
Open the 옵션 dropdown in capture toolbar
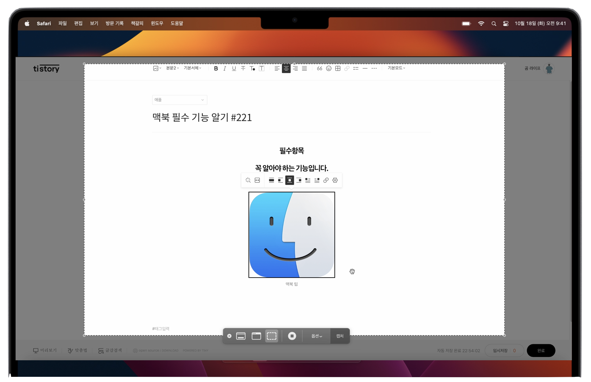coord(317,336)
